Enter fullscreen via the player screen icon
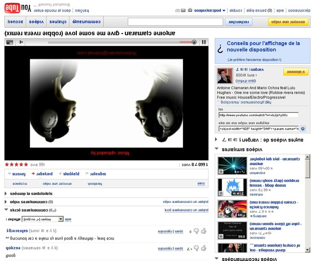This screenshot has height=261, width=313. point(9,41)
